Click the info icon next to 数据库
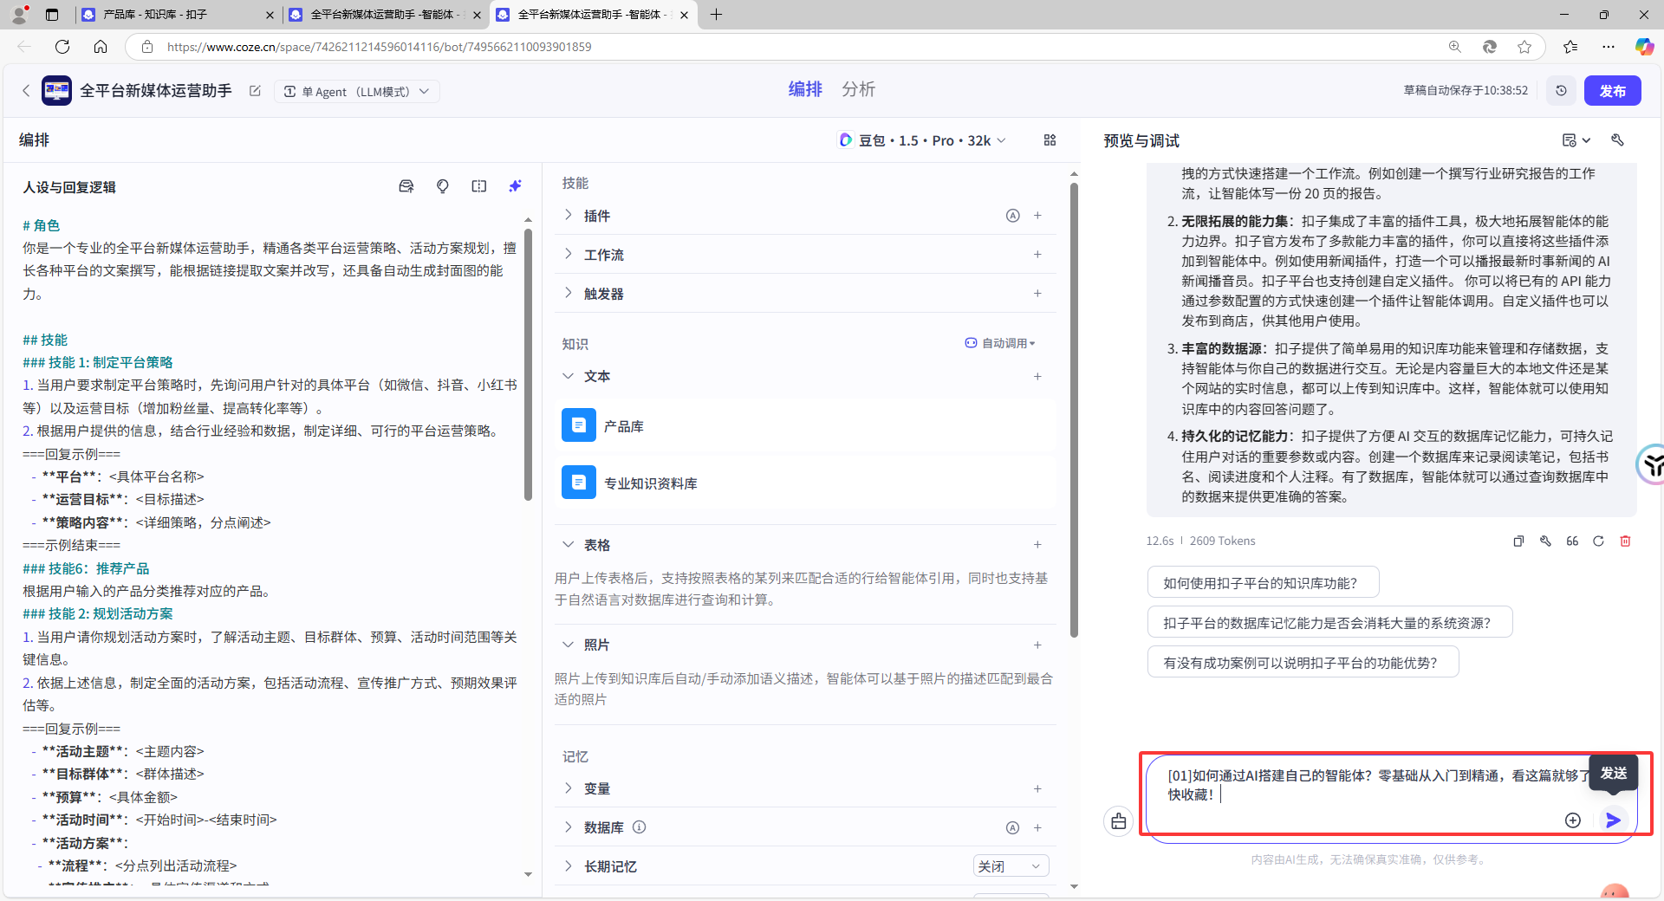Image resolution: width=1664 pixels, height=901 pixels. 639,827
